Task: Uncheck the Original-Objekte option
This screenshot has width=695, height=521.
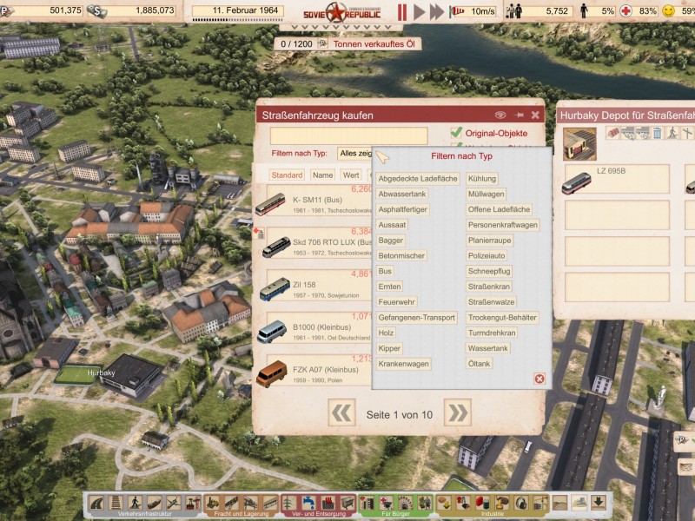Action: pos(457,131)
